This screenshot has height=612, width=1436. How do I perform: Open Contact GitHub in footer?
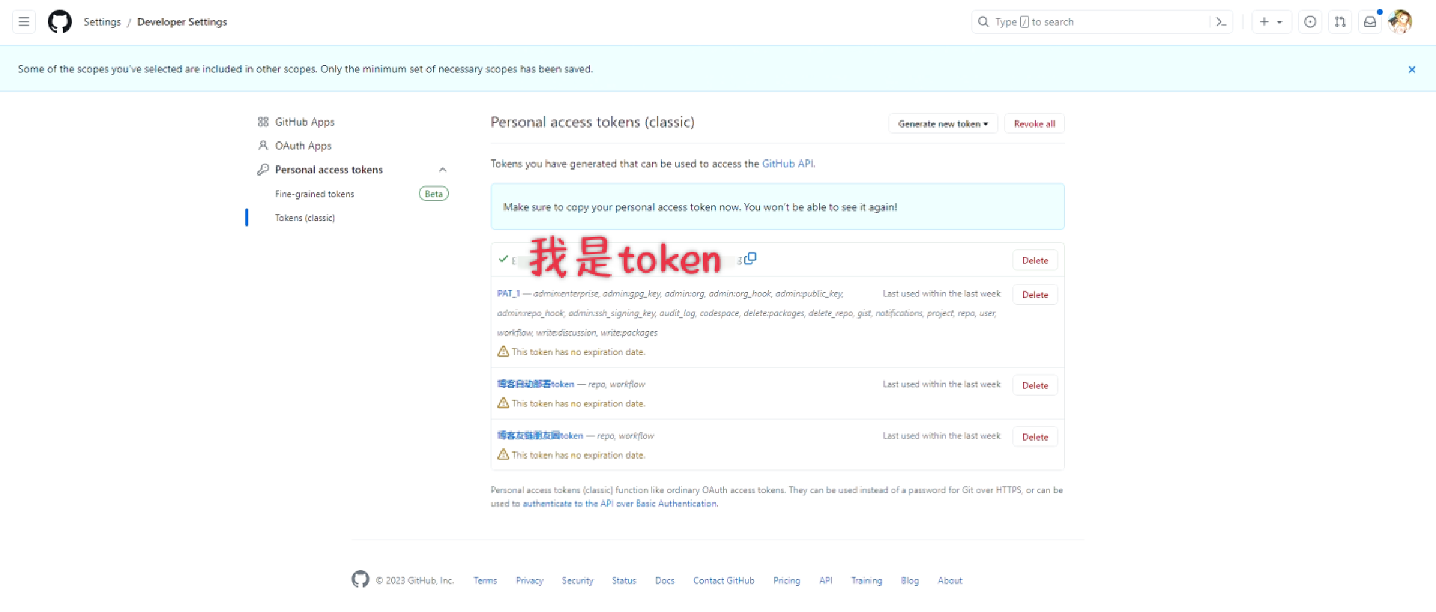tap(723, 581)
